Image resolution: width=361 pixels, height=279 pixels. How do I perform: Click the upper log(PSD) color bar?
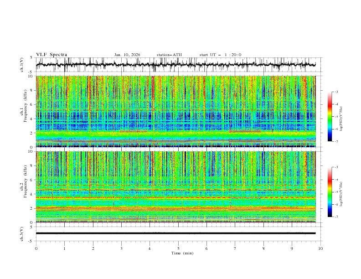pos(330,116)
